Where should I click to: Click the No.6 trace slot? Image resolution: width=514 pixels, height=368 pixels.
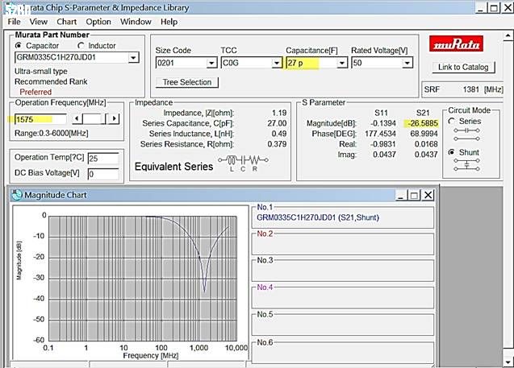click(343, 353)
